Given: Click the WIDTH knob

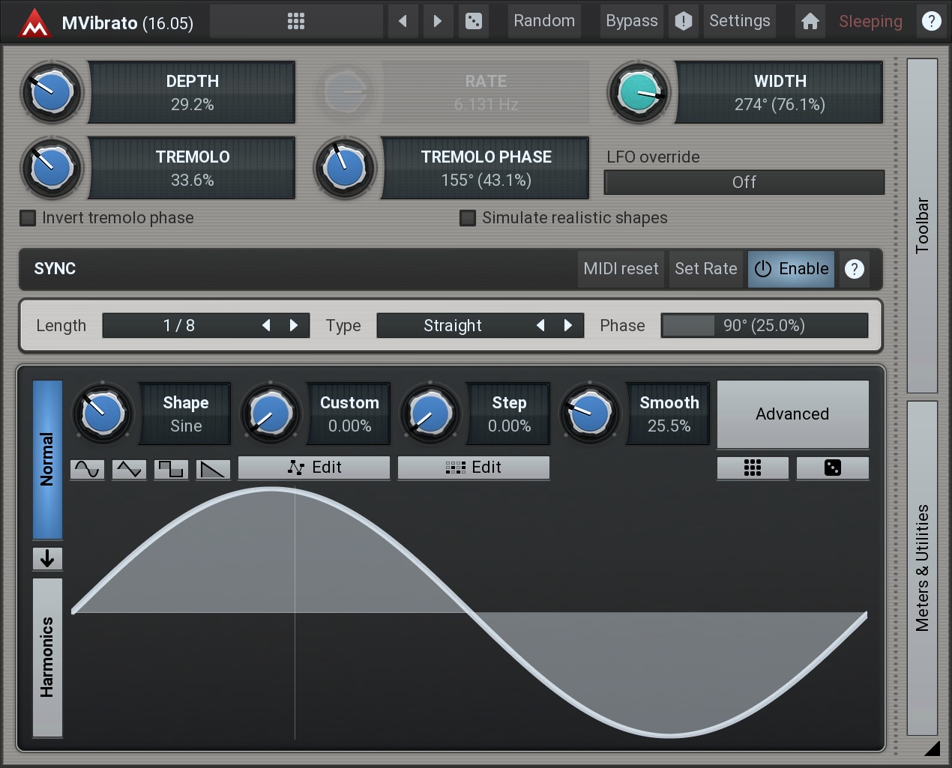Looking at the screenshot, I should [639, 92].
